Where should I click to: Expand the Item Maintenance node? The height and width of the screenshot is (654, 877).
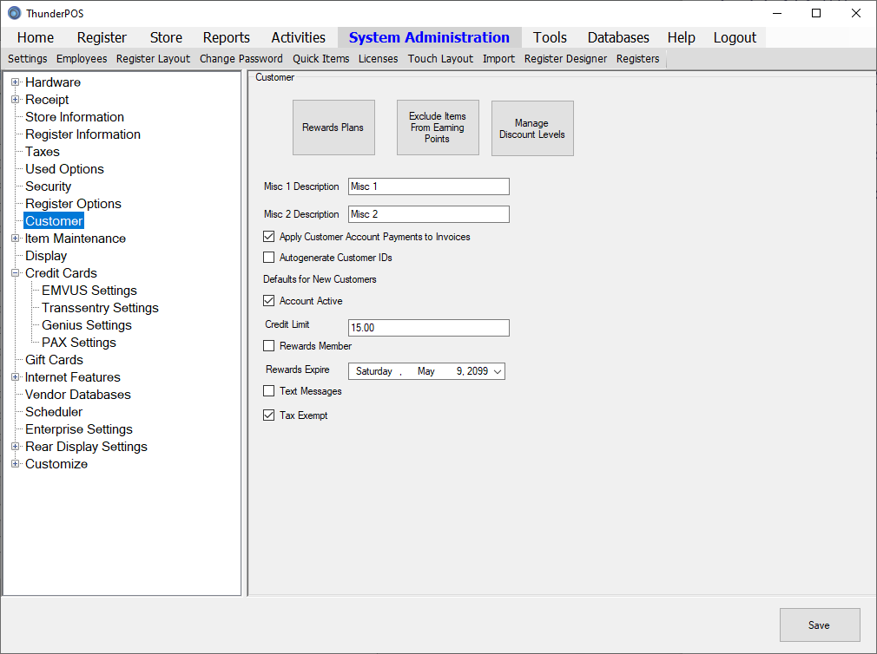pyautogui.click(x=15, y=239)
